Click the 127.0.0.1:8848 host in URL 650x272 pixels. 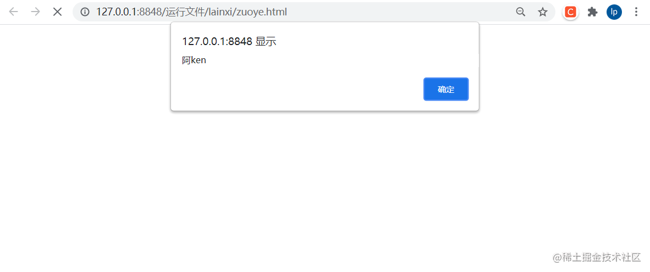click(129, 12)
